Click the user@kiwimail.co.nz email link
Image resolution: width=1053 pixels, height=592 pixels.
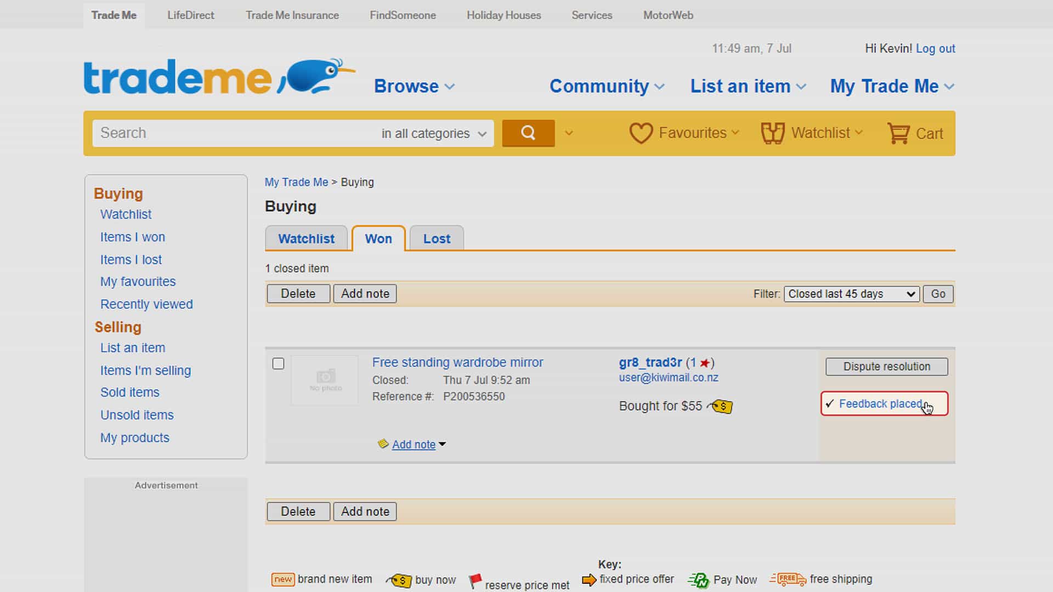668,378
